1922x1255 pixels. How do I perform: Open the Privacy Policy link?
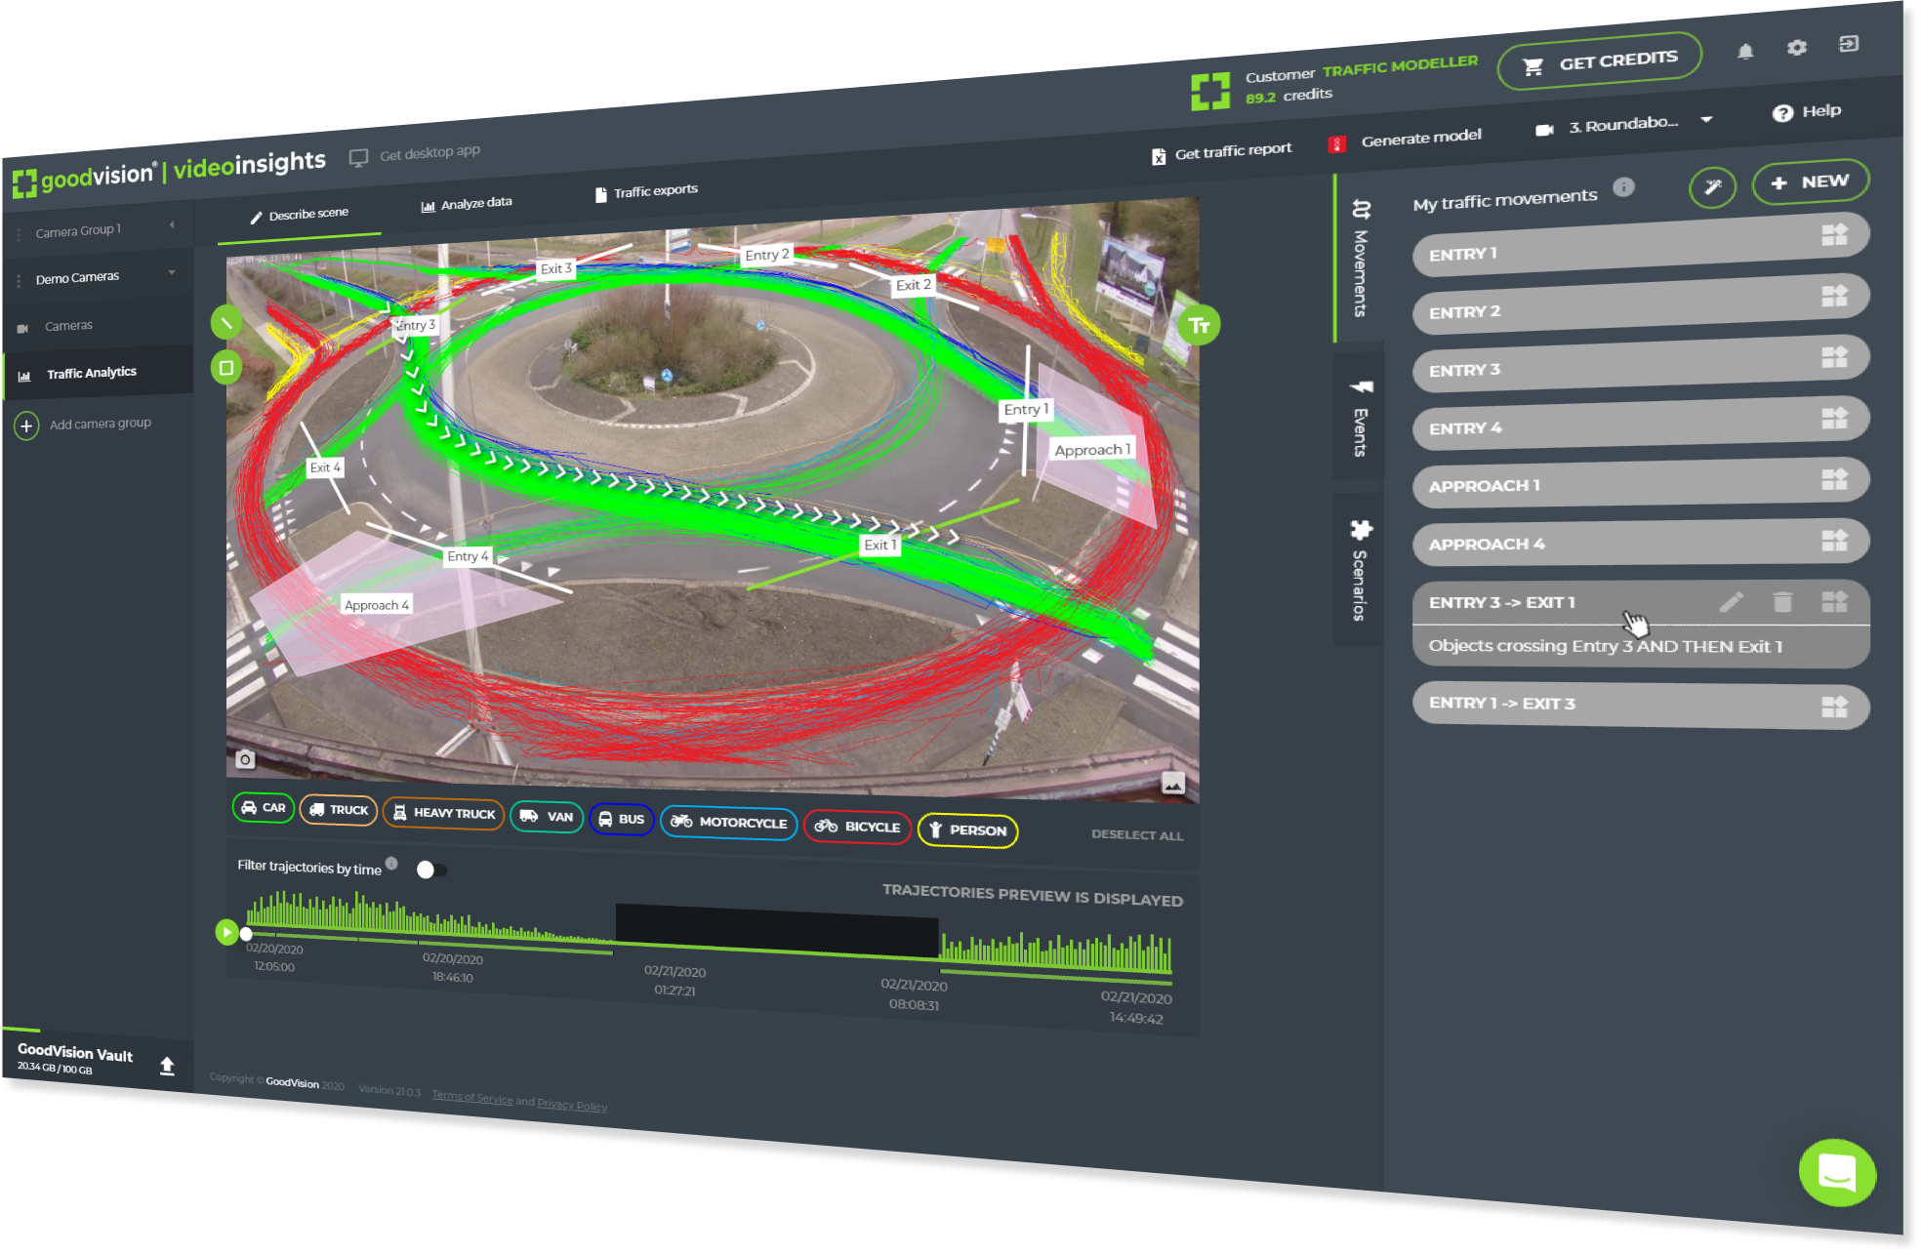(572, 1104)
